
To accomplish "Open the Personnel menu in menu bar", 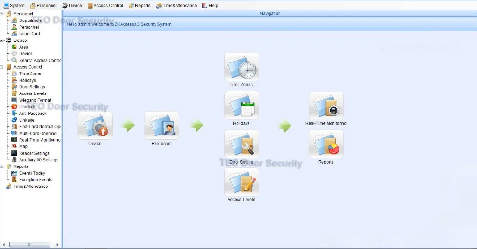I will [43, 5].
